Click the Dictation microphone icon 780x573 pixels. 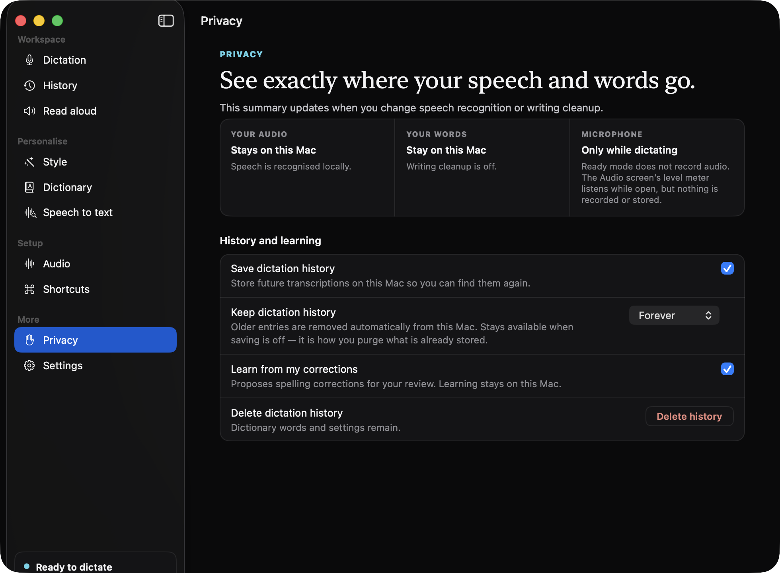pos(29,60)
